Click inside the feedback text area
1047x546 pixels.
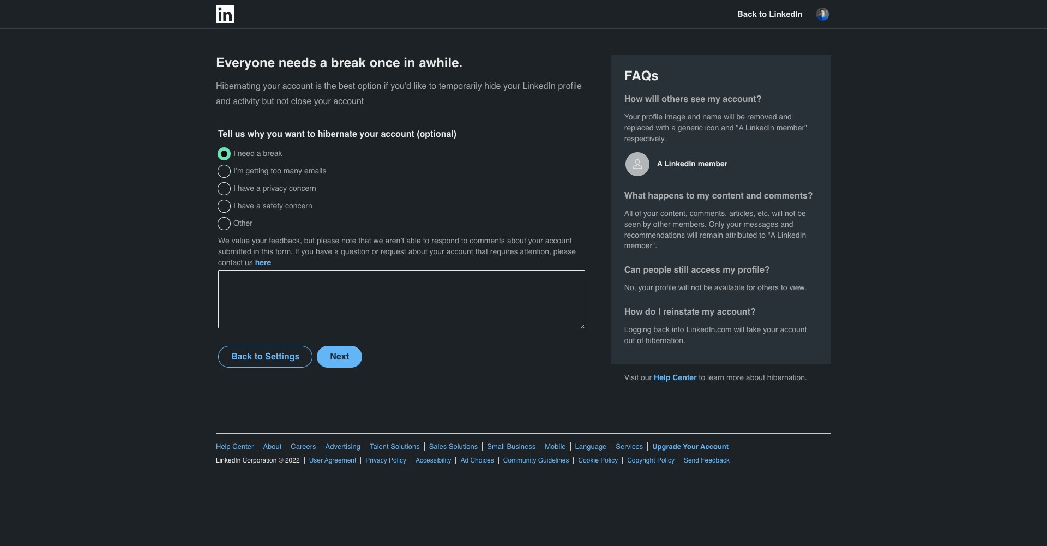401,299
